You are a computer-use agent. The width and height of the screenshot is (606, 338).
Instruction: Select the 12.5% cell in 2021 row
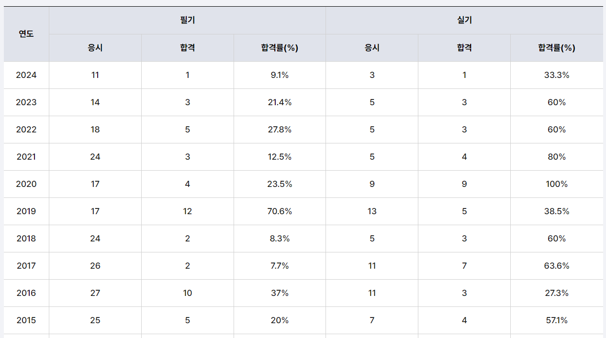click(x=280, y=157)
